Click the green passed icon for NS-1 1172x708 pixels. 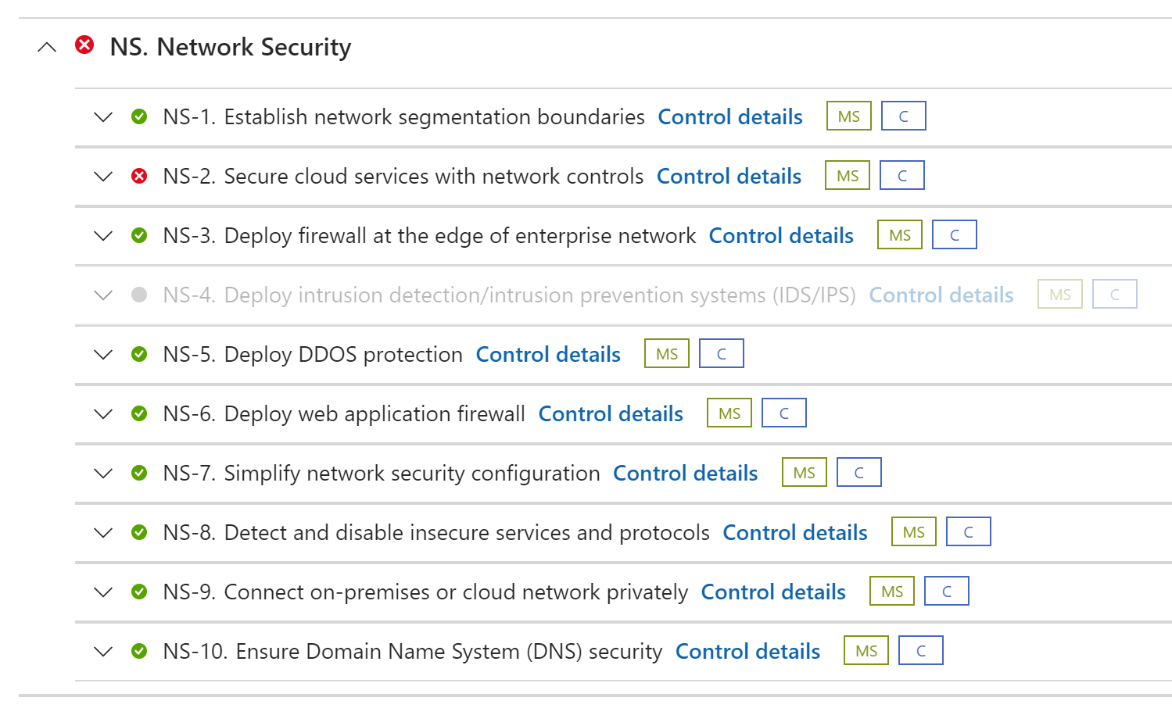pyautogui.click(x=139, y=116)
